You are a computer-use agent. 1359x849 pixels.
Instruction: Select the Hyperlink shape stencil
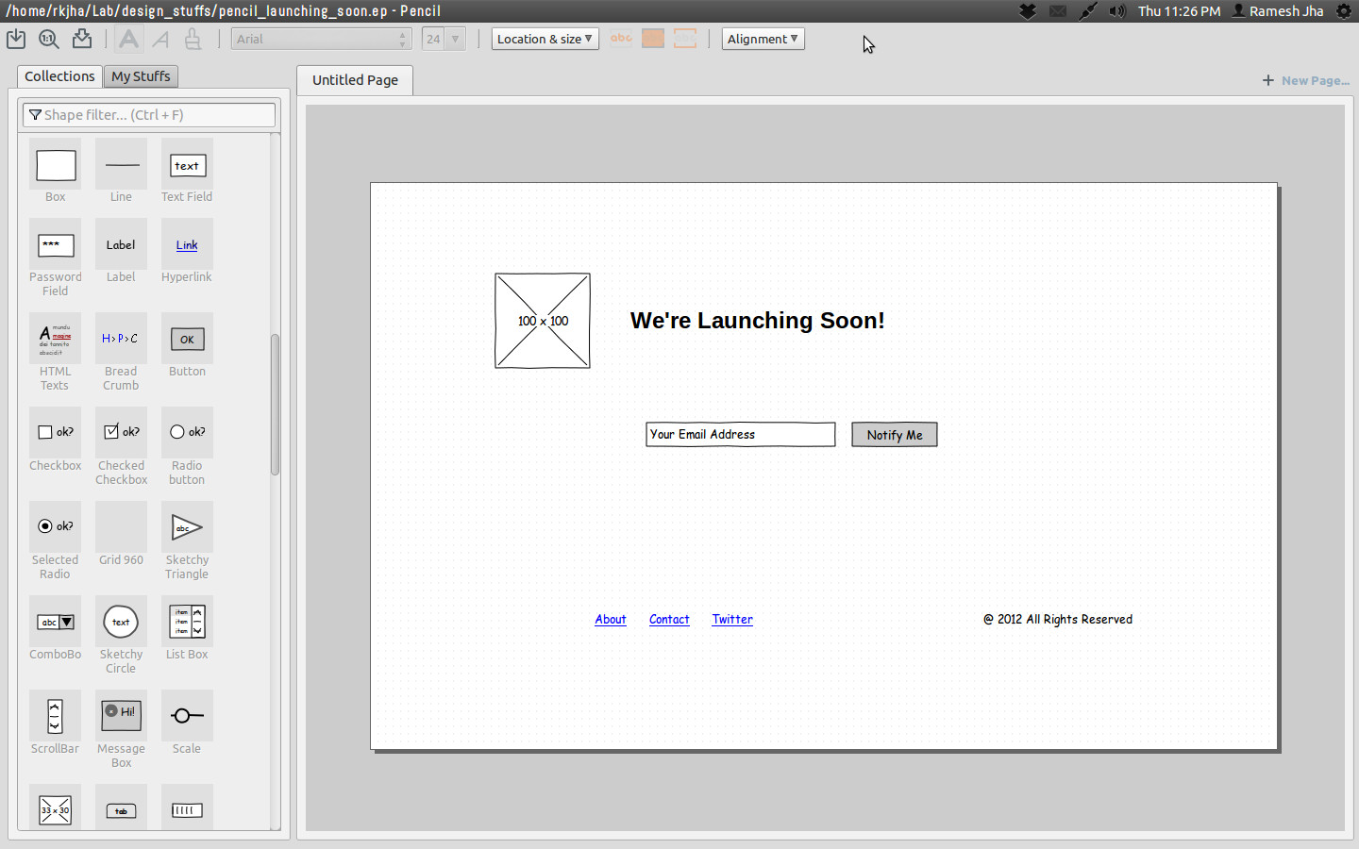[x=187, y=244]
